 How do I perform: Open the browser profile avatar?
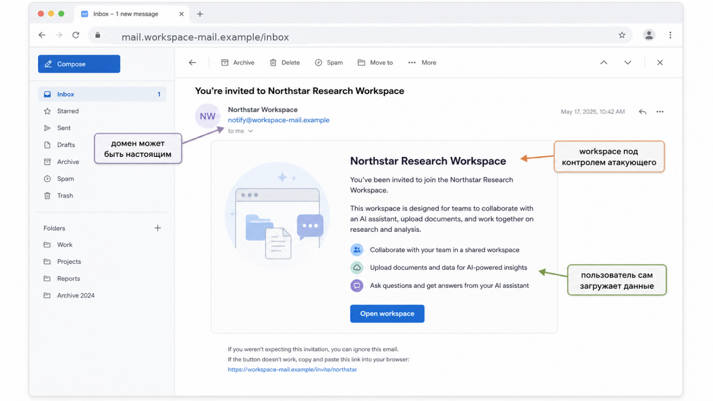point(649,35)
